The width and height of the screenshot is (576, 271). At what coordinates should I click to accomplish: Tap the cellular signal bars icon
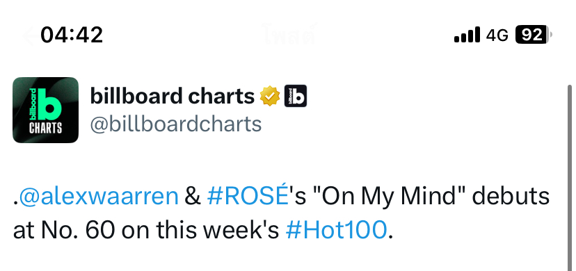click(467, 35)
